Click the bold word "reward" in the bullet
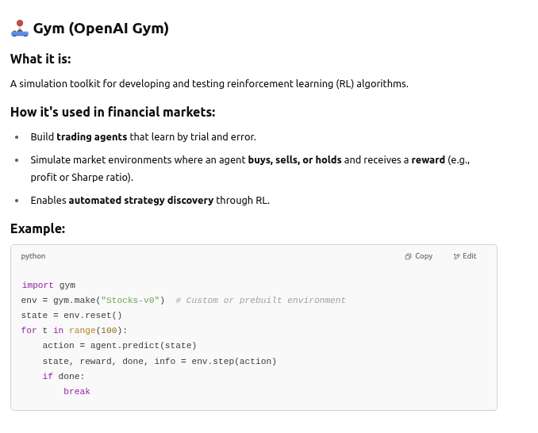The height and width of the screenshot is (433, 538). (428, 159)
